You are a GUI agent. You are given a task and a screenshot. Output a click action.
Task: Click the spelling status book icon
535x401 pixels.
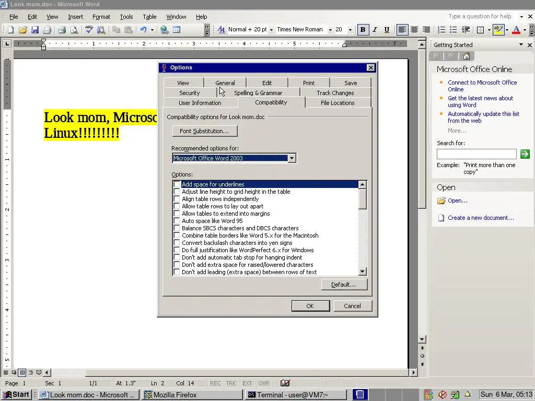point(285,383)
